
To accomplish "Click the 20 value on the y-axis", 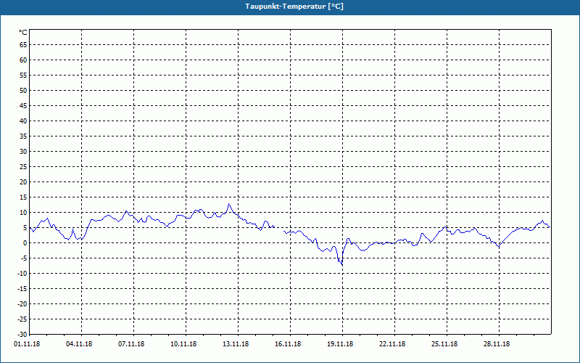I will coord(23,182).
